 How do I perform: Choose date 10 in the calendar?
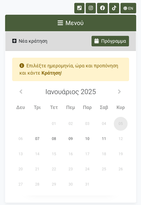coord(87,138)
